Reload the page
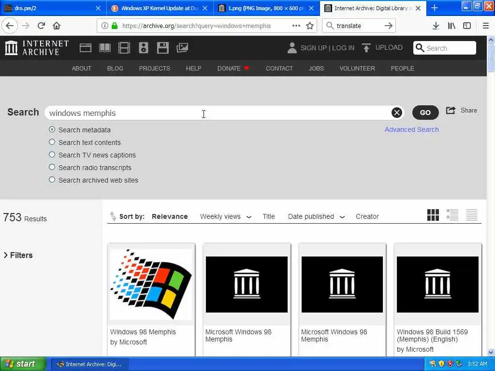This screenshot has height=371, width=495. coord(41,26)
